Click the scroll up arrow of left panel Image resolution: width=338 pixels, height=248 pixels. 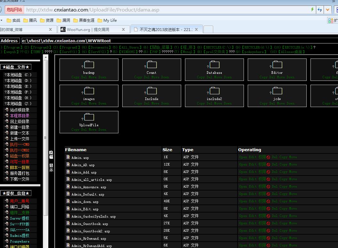(45, 57)
